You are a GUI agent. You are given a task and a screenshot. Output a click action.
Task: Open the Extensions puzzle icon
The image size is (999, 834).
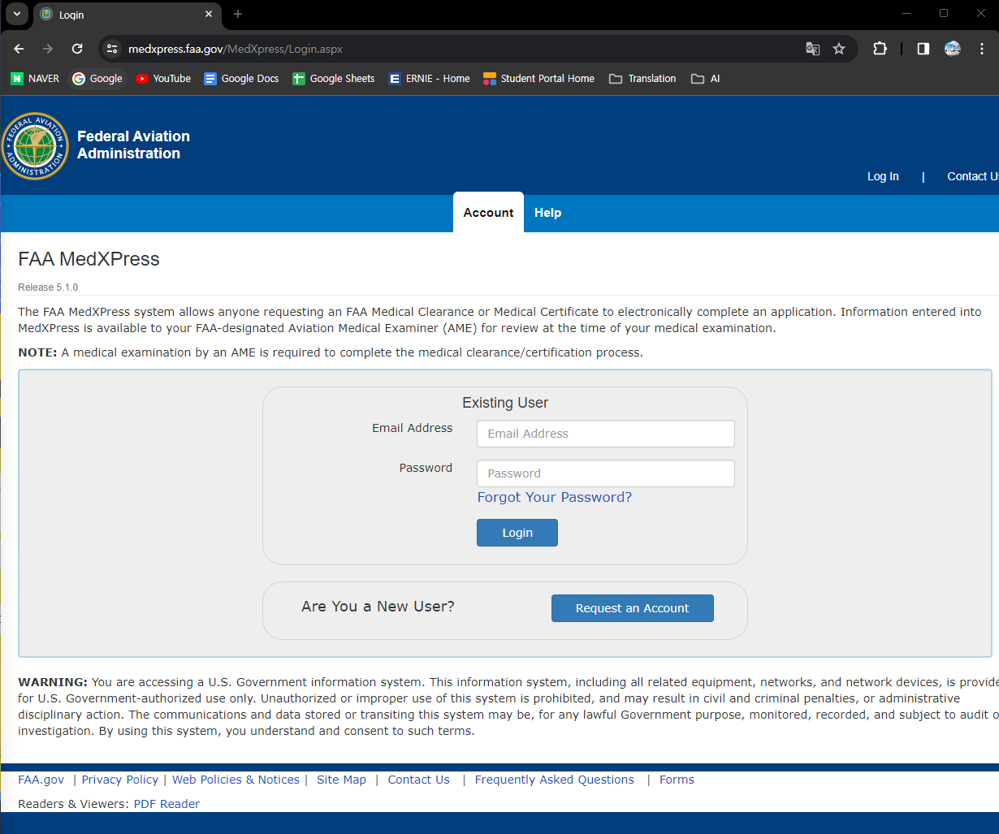tap(880, 49)
